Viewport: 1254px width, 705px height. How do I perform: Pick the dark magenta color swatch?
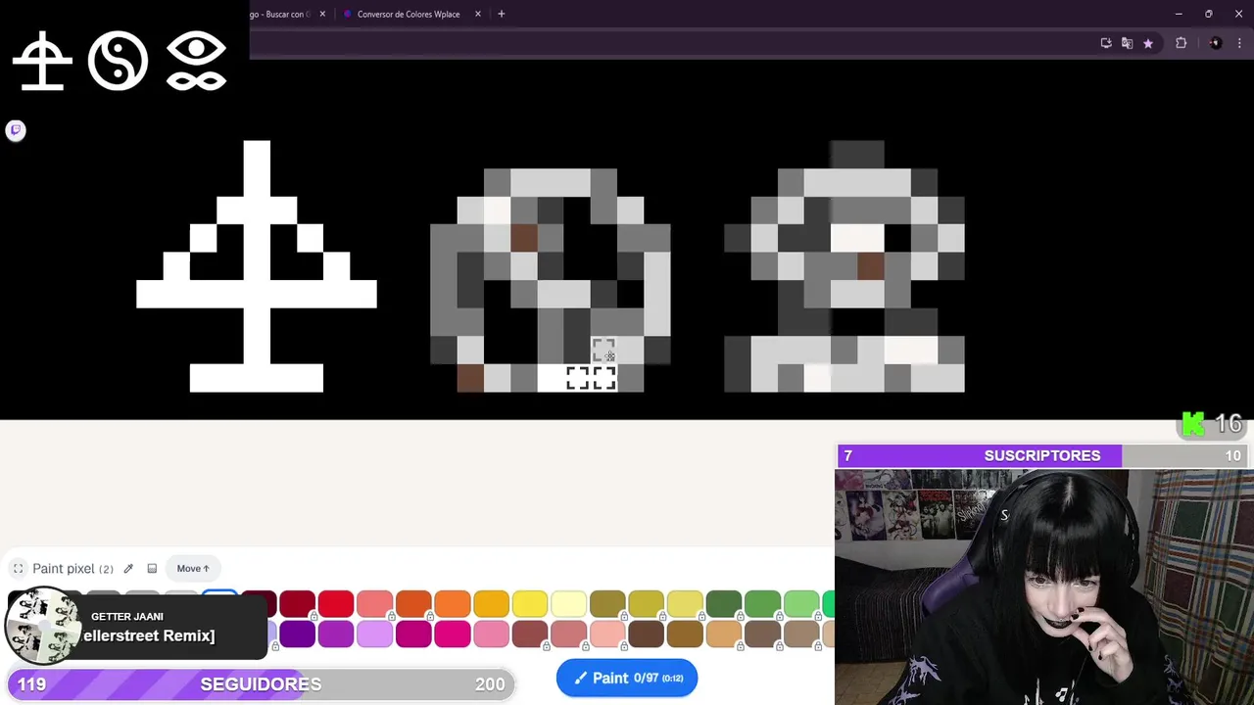click(x=413, y=634)
